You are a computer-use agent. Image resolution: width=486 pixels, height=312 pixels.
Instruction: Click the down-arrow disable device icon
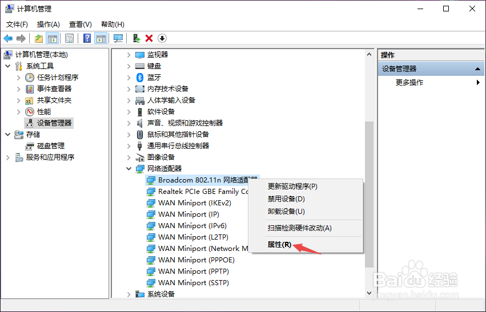click(162, 38)
